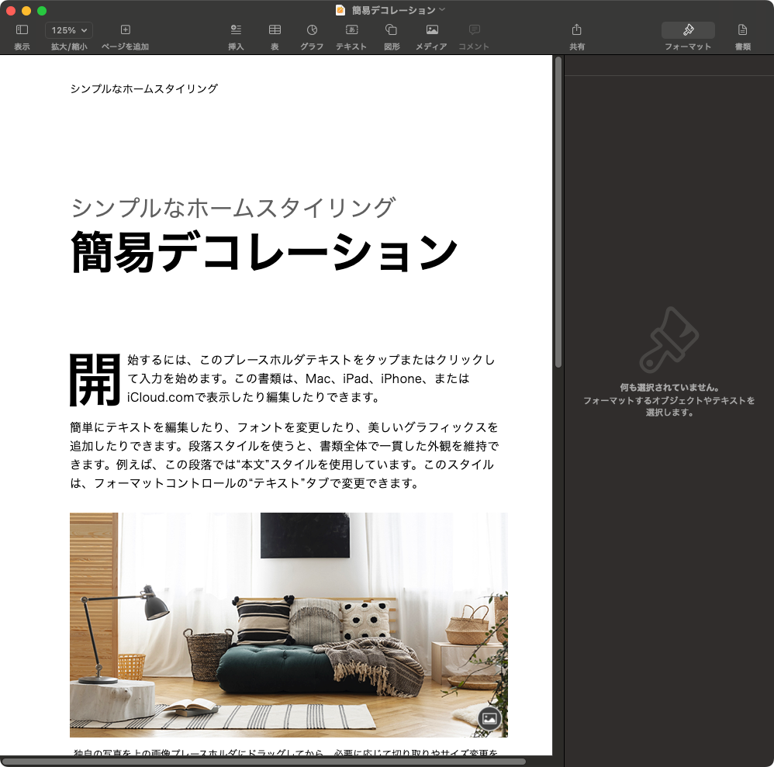Click the 簡易デコレーション heading text
The height and width of the screenshot is (767, 774).
click(264, 252)
